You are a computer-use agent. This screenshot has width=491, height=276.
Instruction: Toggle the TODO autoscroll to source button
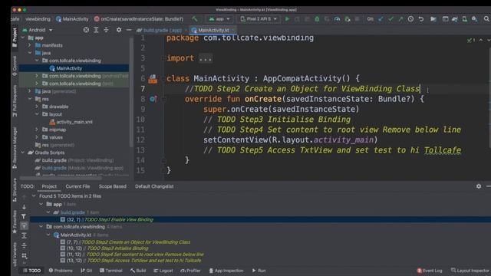click(x=24, y=226)
